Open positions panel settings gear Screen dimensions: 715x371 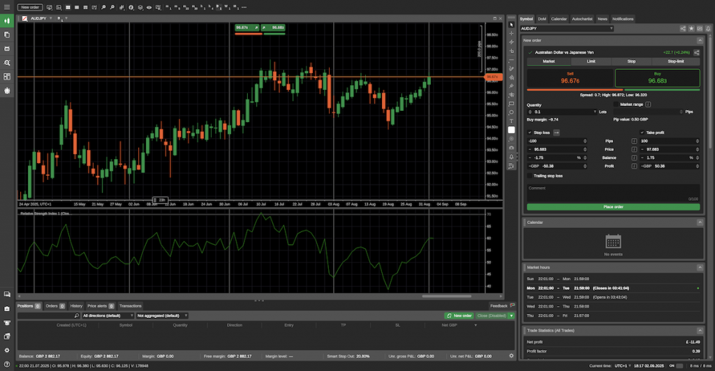[x=511, y=356]
